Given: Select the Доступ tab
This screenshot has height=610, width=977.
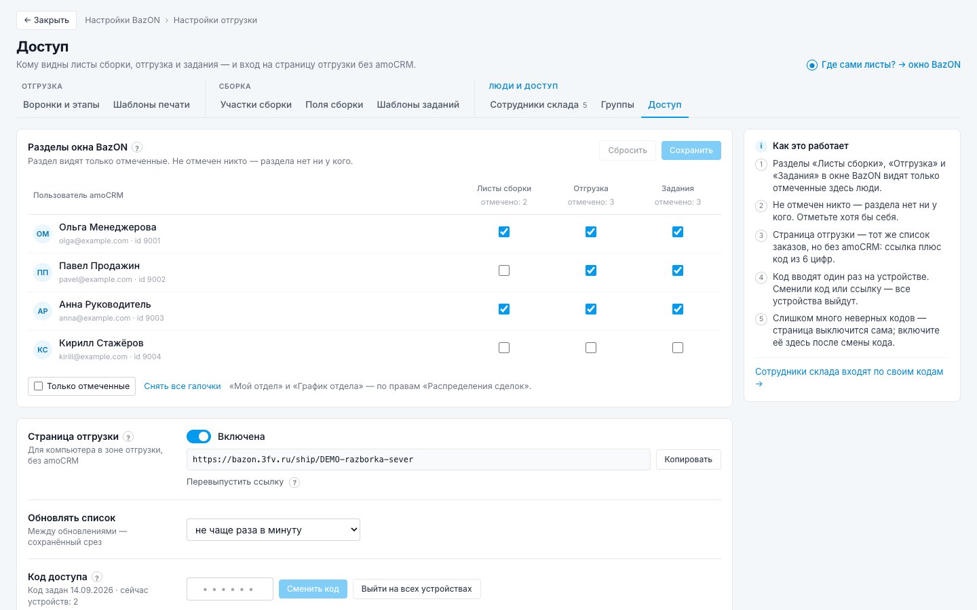Looking at the screenshot, I should pyautogui.click(x=665, y=105).
